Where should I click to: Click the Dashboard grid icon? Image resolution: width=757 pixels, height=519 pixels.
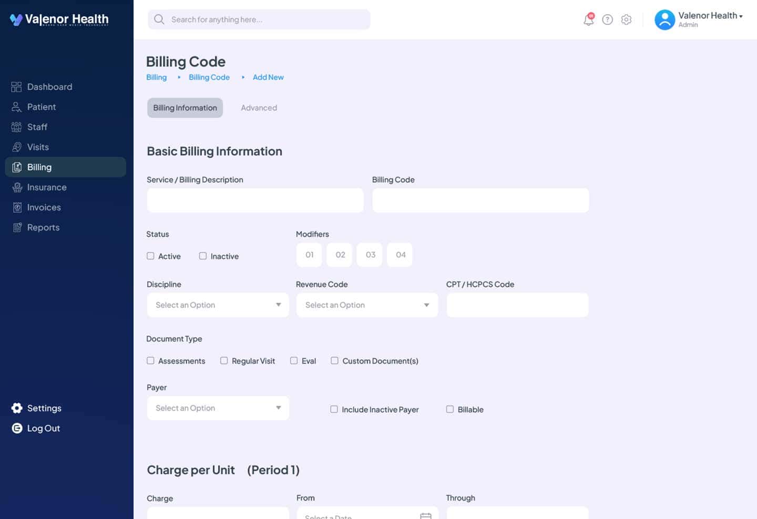click(16, 87)
